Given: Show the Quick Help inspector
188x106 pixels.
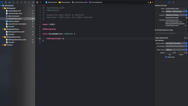Looking at the screenshot, I should (173, 2).
